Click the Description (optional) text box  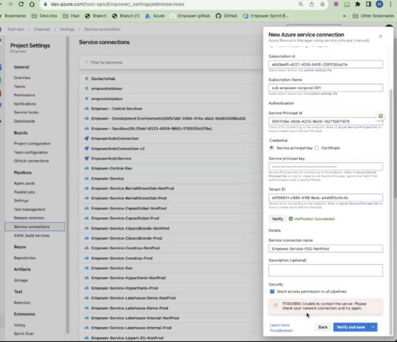coord(326,270)
